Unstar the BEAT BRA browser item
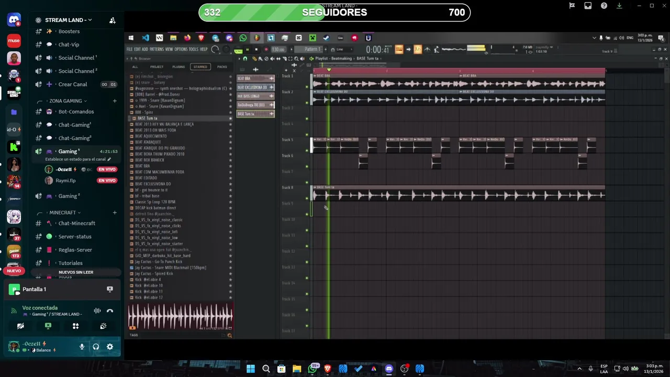 pyautogui.click(x=230, y=166)
